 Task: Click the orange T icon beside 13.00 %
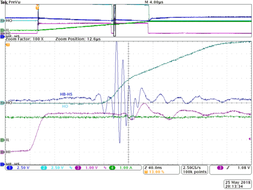[x=146, y=172]
